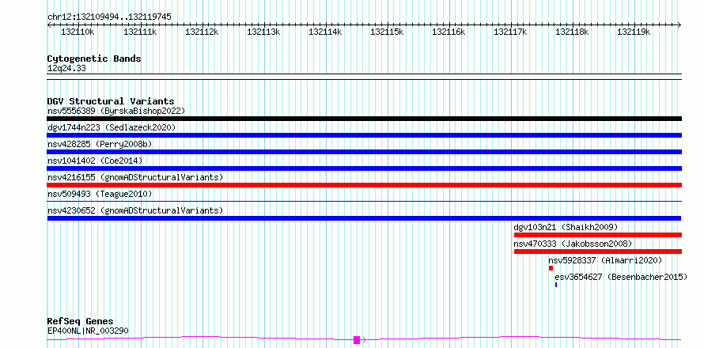The width and height of the screenshot is (704, 348).
Task: Click the blue nsv1041402 variant bar
Action: tap(364, 168)
